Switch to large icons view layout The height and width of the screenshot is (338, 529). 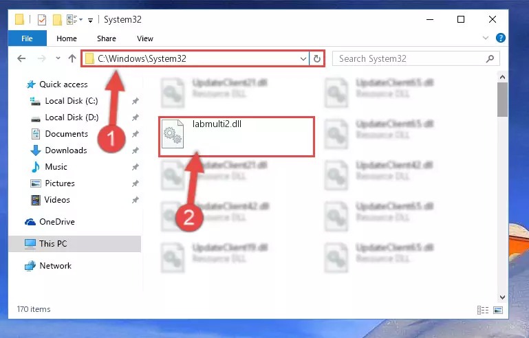coord(498,310)
